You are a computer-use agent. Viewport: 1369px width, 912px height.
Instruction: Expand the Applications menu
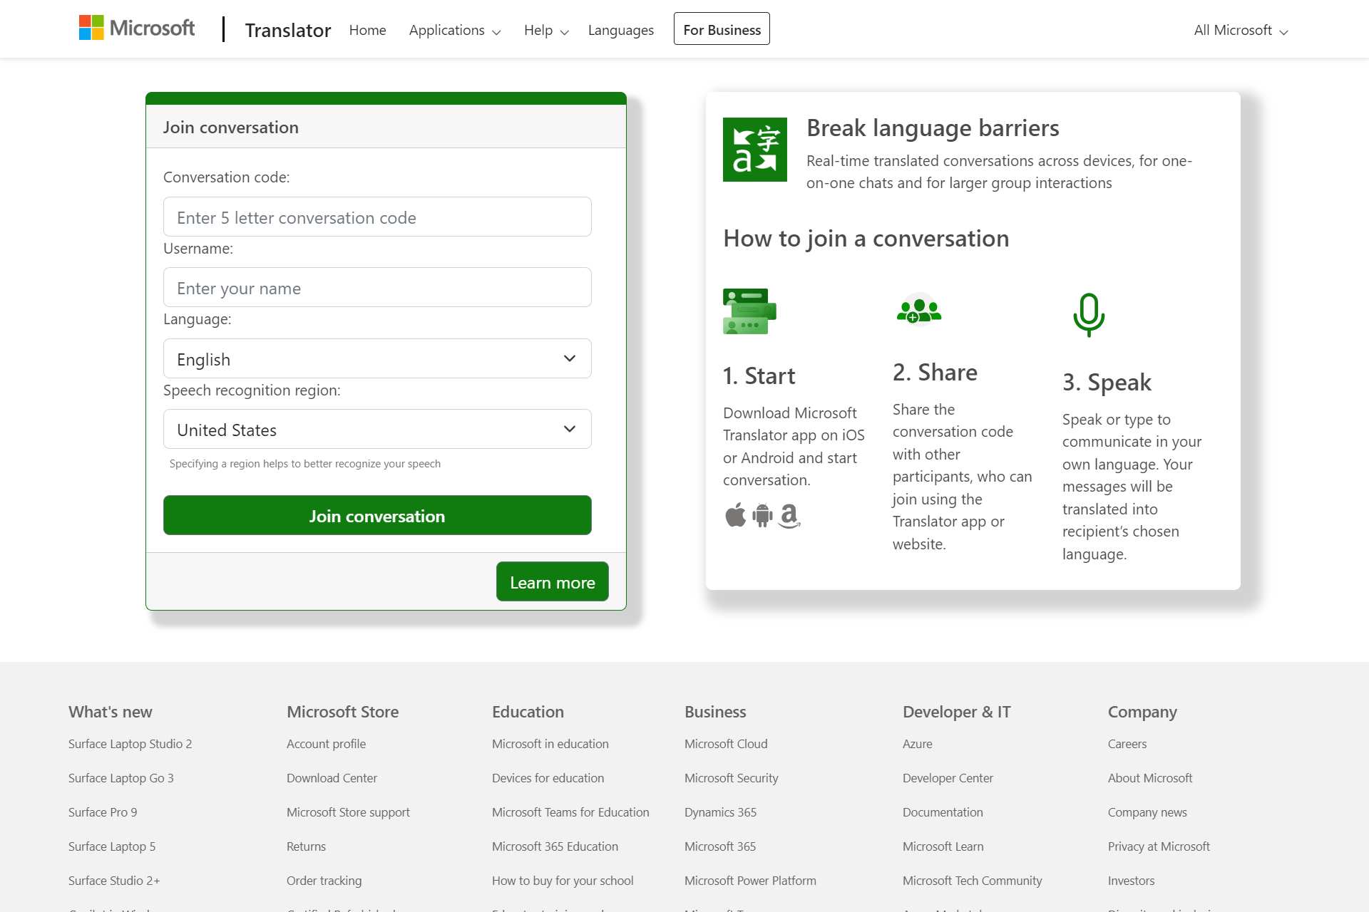455,30
